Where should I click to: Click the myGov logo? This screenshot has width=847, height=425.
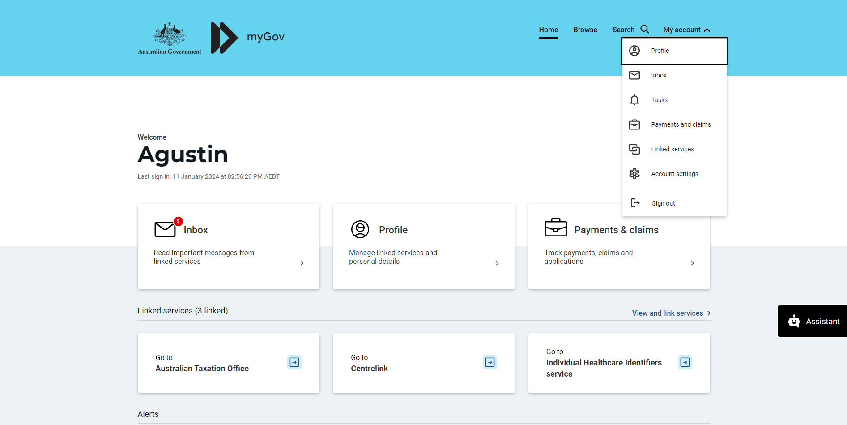[x=247, y=38]
